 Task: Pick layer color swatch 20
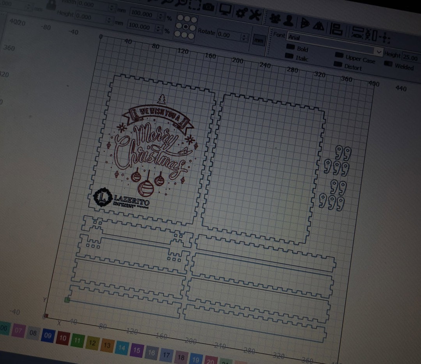(210, 360)
